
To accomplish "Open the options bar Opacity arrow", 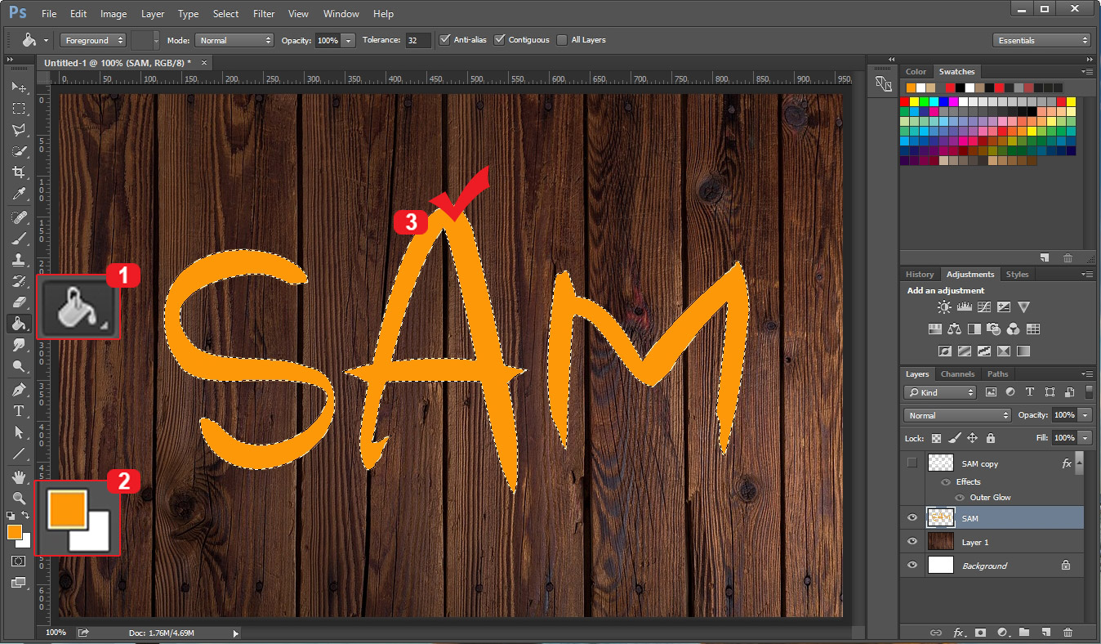I will pyautogui.click(x=349, y=40).
